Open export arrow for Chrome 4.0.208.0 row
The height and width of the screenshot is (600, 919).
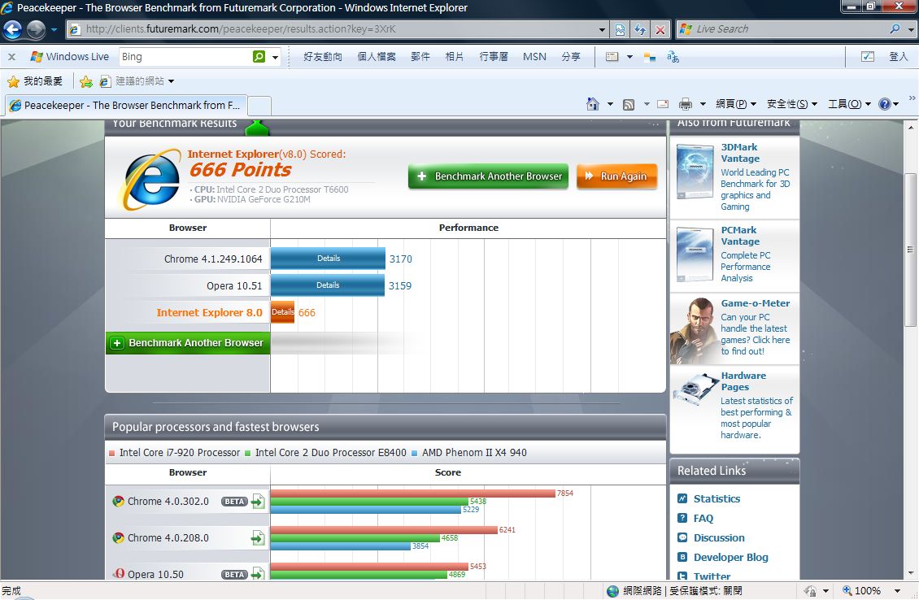[258, 538]
